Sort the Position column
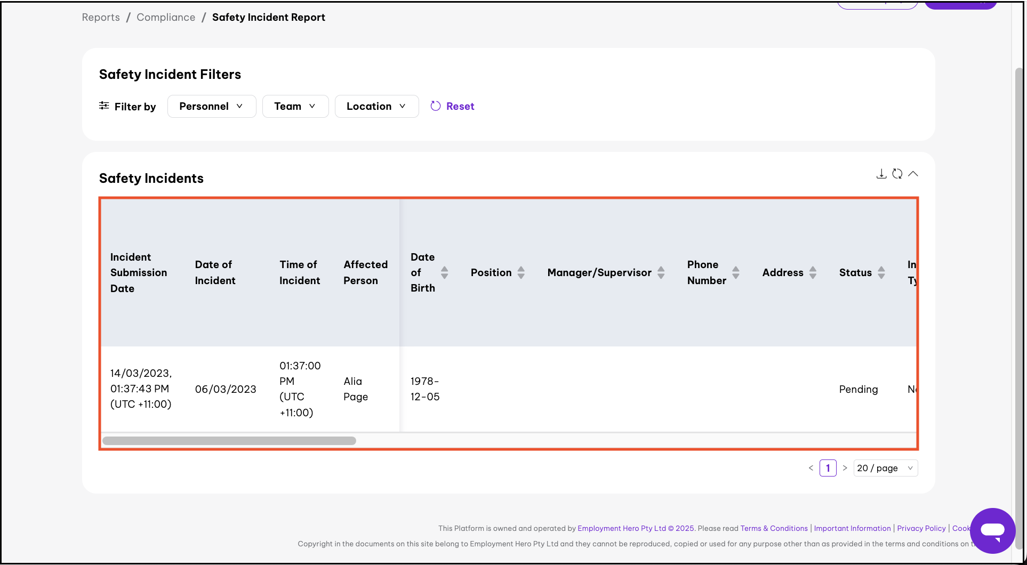Screen dimensions: 1027x565 (521, 272)
